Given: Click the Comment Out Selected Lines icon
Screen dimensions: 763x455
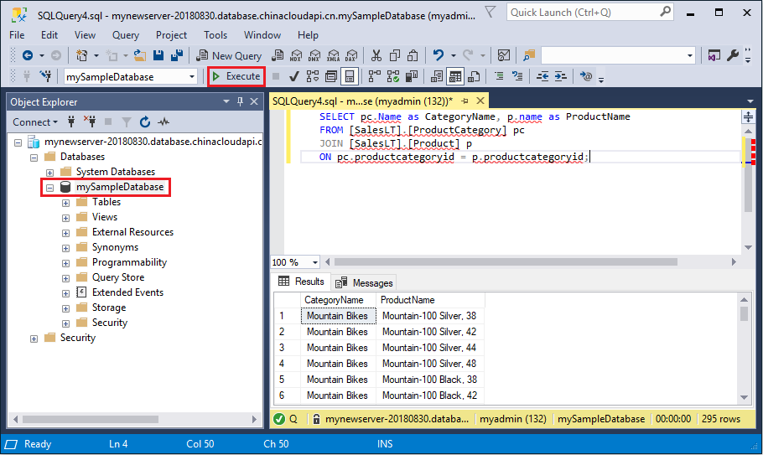Looking at the screenshot, I should [x=499, y=76].
